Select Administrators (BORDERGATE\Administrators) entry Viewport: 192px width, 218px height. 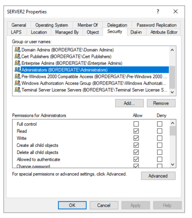(92, 70)
